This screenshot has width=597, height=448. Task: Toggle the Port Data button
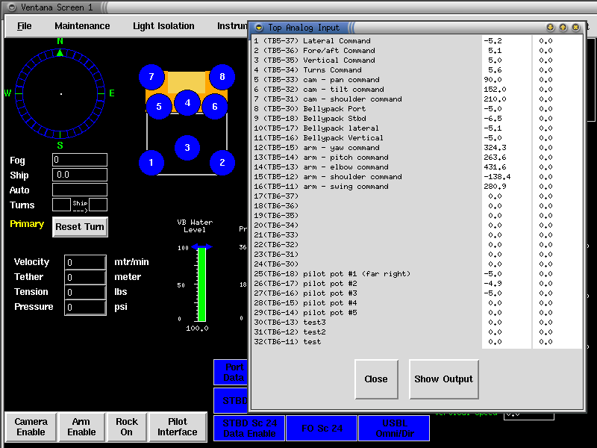point(231,372)
